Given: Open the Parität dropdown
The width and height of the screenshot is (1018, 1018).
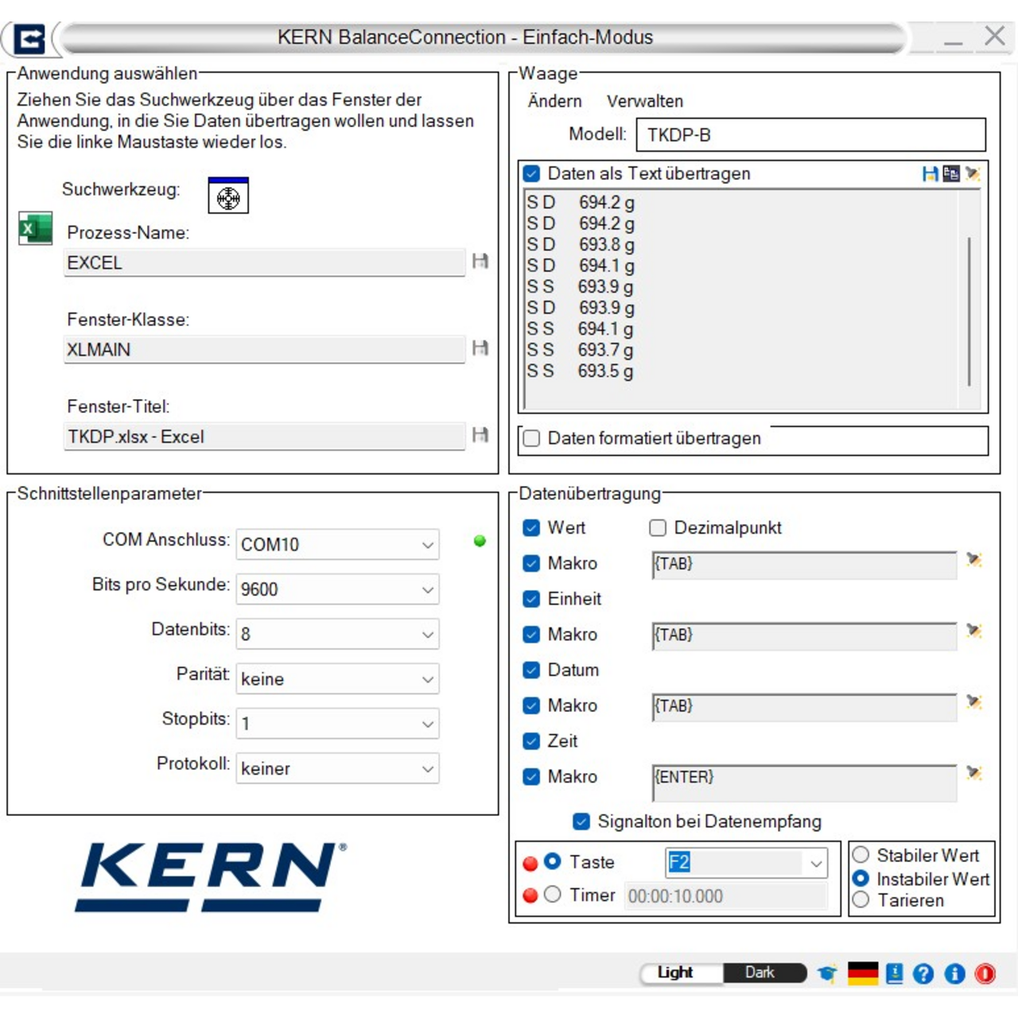Looking at the screenshot, I should coord(428,678).
